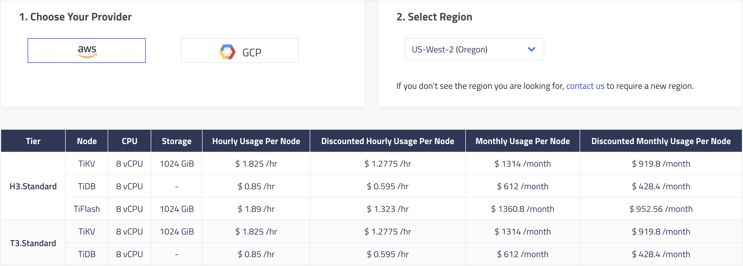Click the Hourly Usage Per Node header
The width and height of the screenshot is (743, 266).
tap(256, 141)
